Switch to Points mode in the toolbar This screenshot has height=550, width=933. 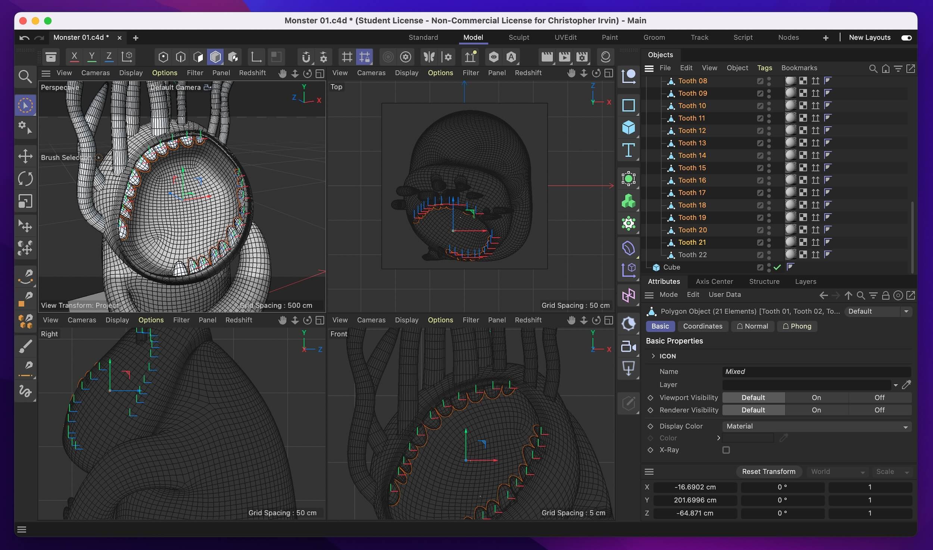pyautogui.click(x=163, y=57)
